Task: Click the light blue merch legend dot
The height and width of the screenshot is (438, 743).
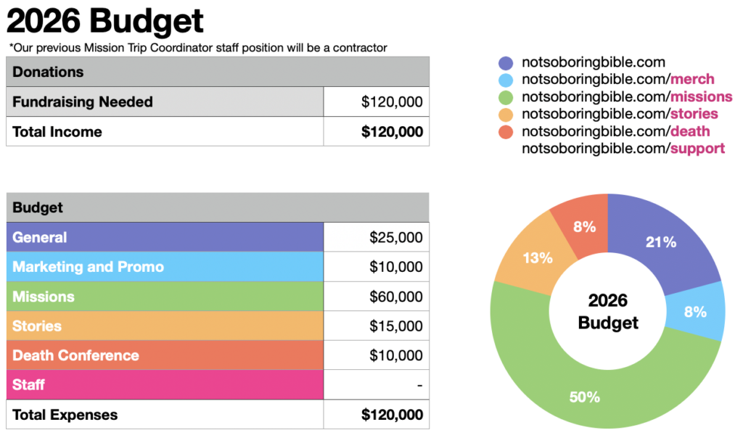Action: point(506,80)
